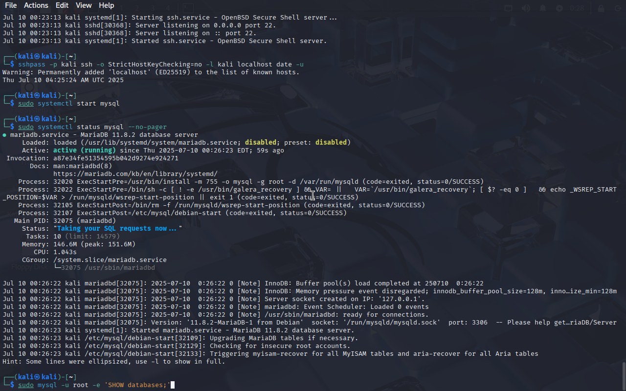
Task: Open the Actions menu
Action: (x=36, y=5)
